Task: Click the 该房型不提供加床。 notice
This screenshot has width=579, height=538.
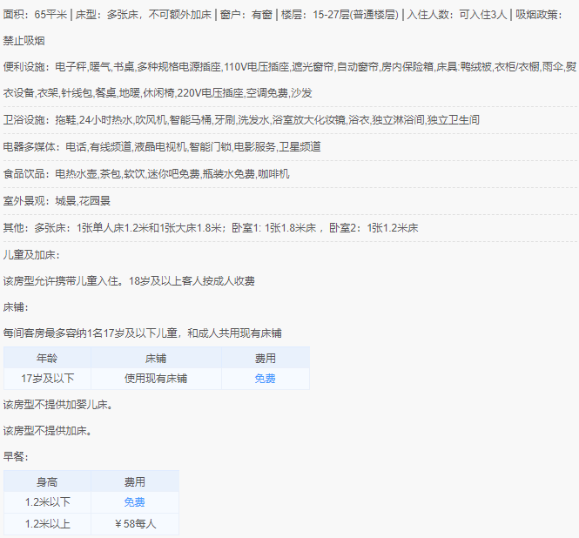Action: (x=48, y=431)
